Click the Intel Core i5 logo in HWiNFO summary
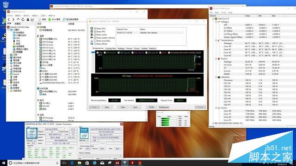Screen dimensions: 296x166 (x=32, y=133)
